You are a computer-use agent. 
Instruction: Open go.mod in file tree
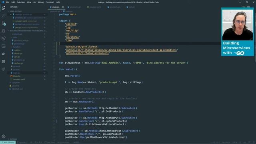coord(16,66)
